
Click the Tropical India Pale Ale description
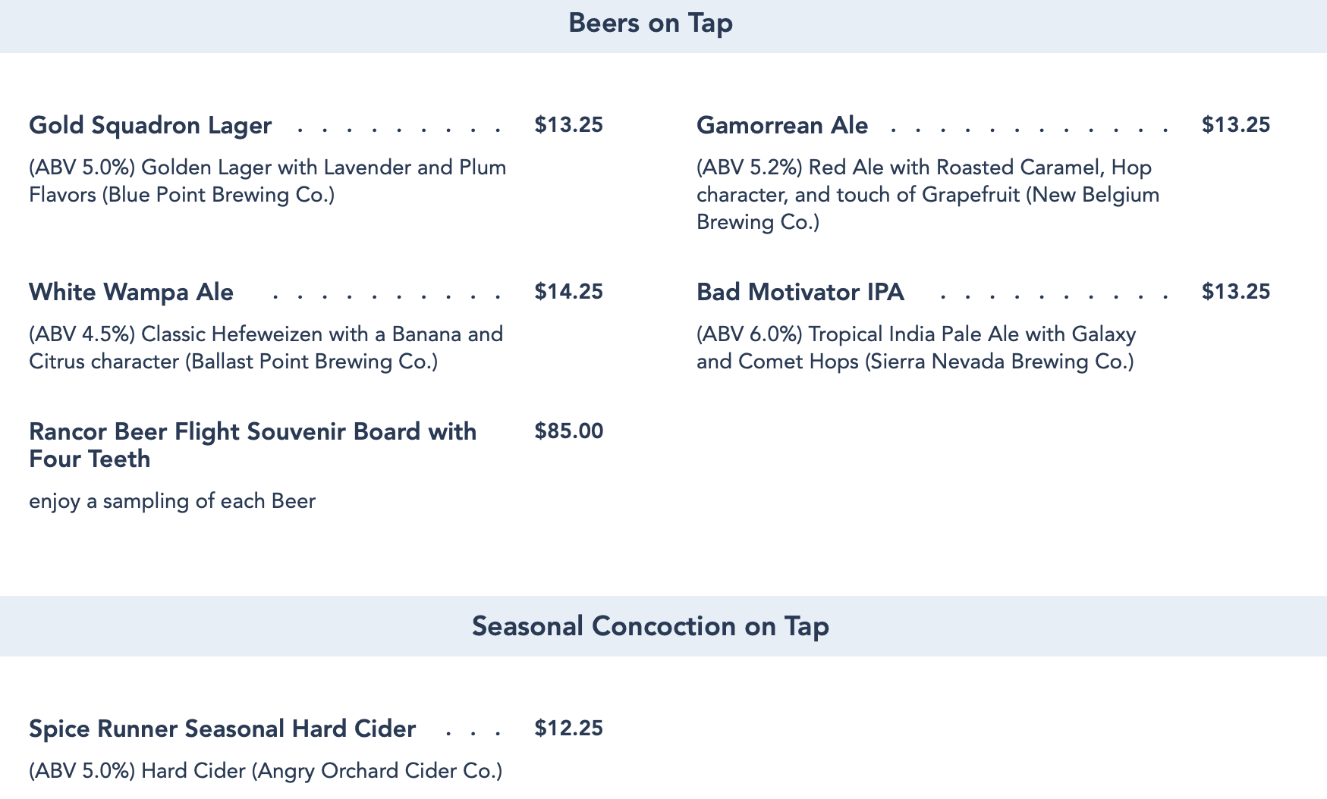click(916, 348)
